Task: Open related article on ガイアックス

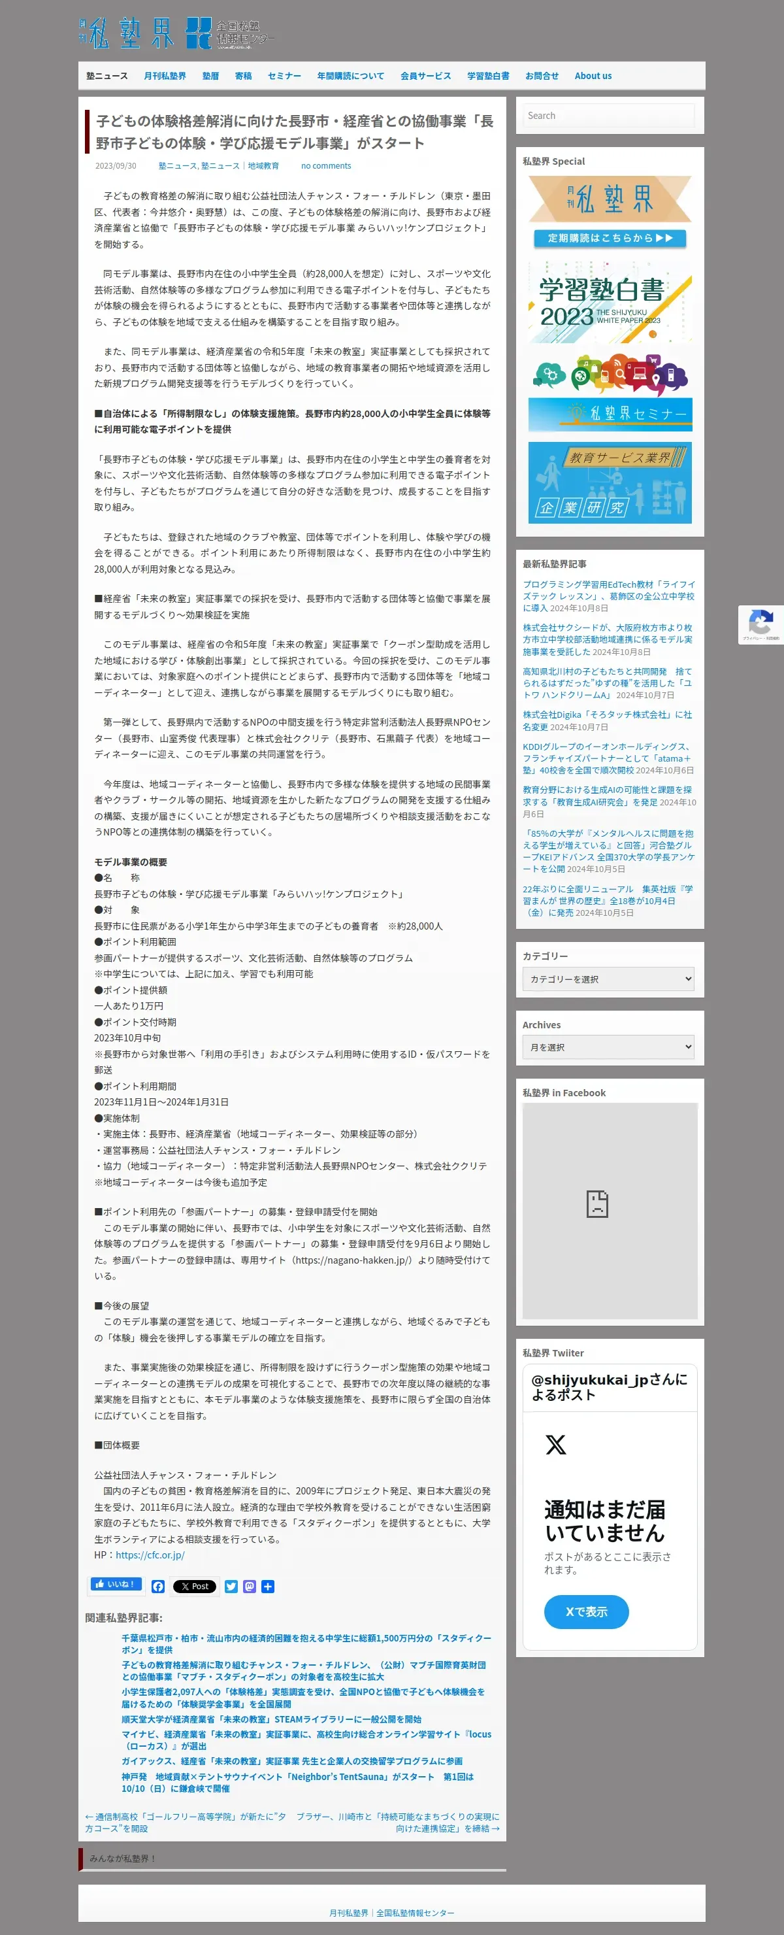Action: pyautogui.click(x=292, y=1760)
